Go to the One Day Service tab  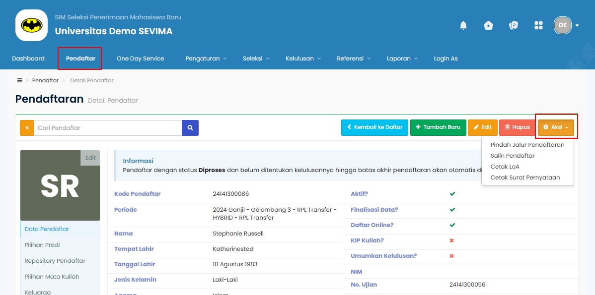coord(140,59)
